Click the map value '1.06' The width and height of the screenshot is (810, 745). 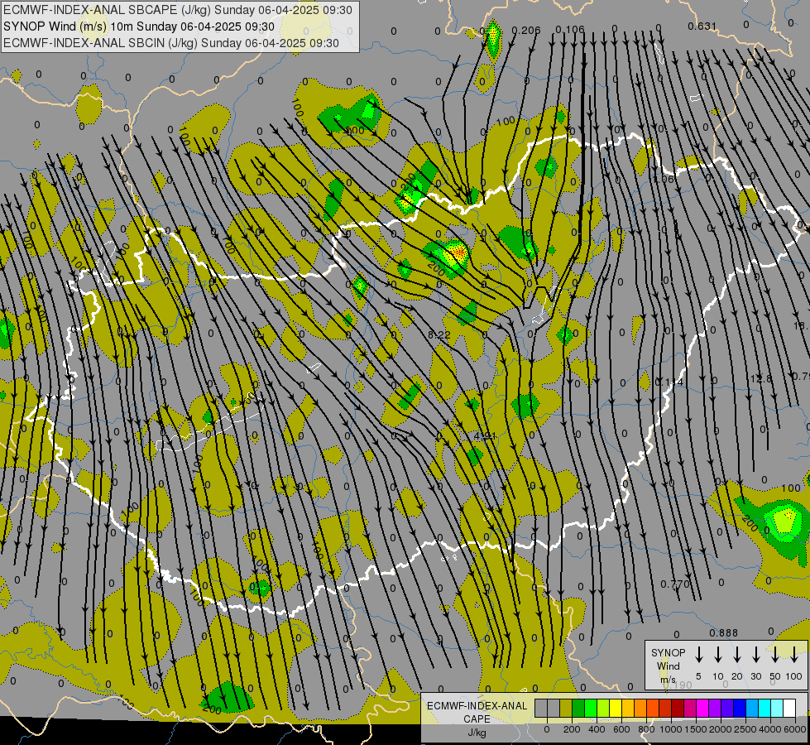click(664, 180)
